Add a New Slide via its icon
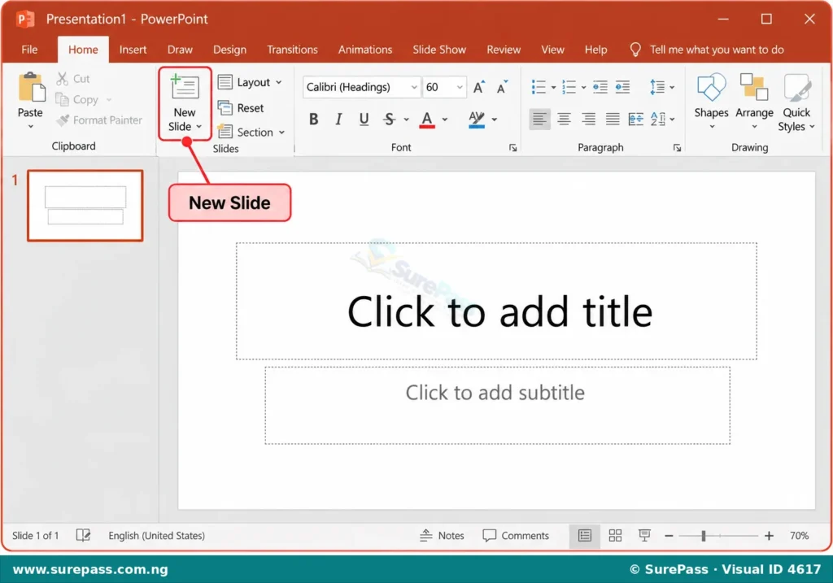This screenshot has width=833, height=583. (185, 87)
